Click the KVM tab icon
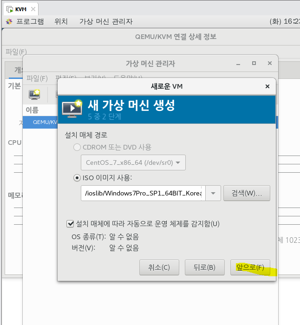Viewport: 300px width, 325px height. 10,9
